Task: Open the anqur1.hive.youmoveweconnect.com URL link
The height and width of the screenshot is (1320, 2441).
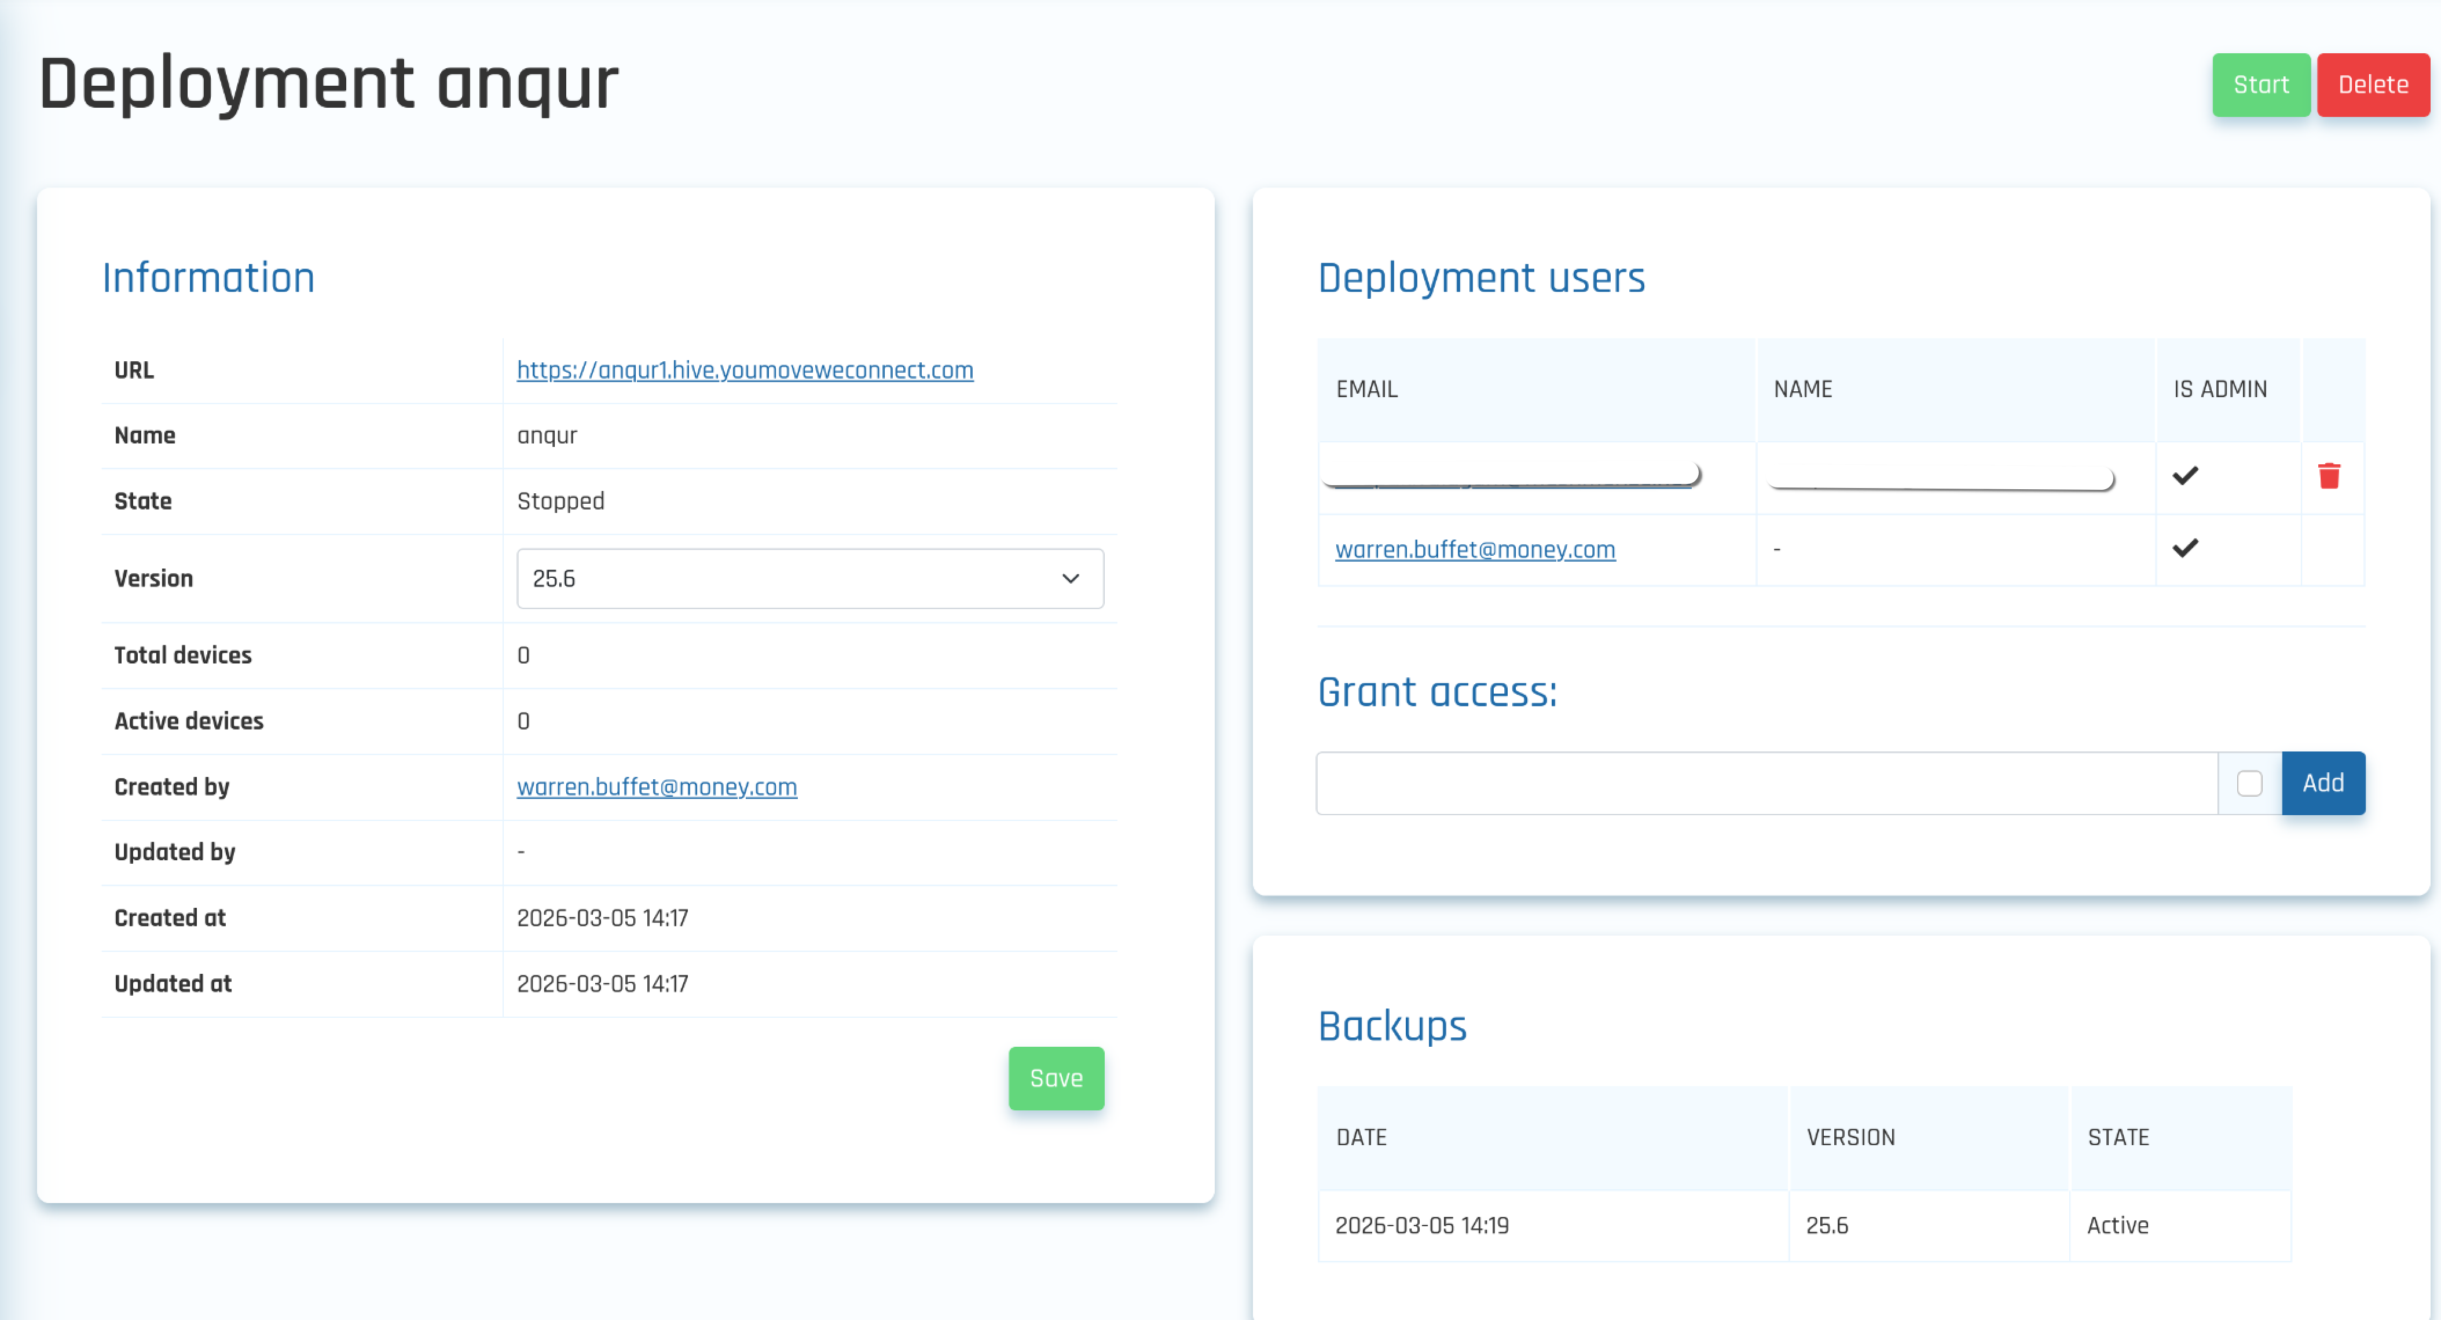Action: pos(744,371)
